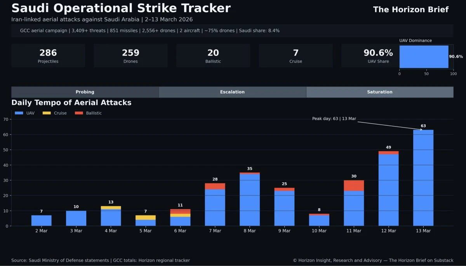Select the 259 Drones stat card
The width and height of the screenshot is (466, 266).
coord(130,56)
